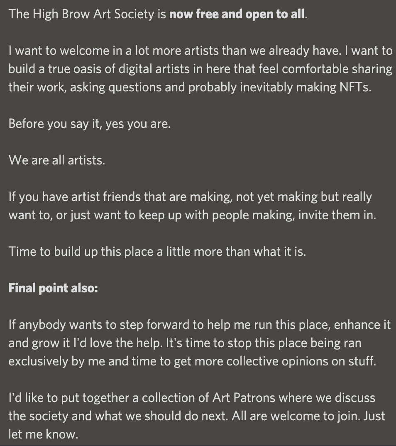Click the bold 'now free and open to all' text
This screenshot has width=396, height=446.
click(x=237, y=14)
